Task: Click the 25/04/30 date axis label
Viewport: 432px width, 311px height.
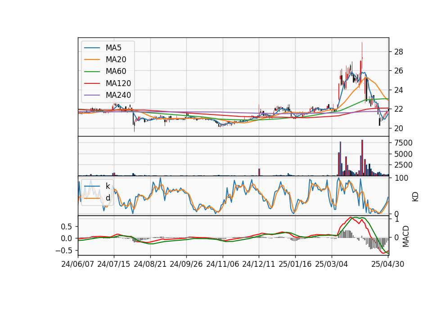Action: 387,264
